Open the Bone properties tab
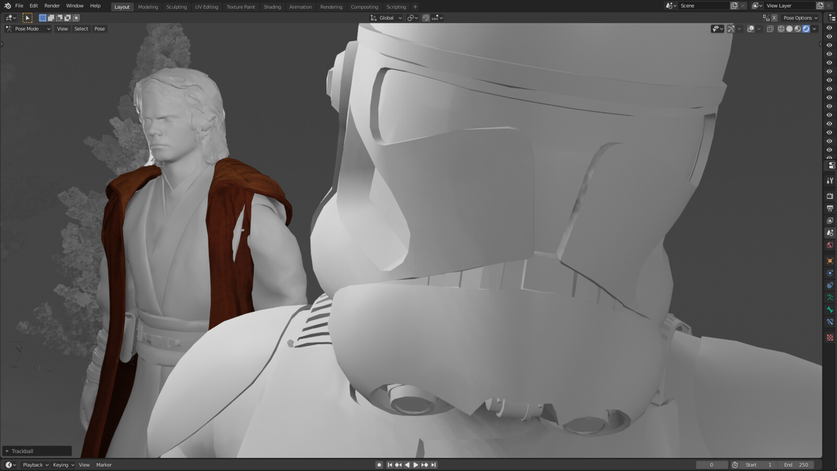 830,310
